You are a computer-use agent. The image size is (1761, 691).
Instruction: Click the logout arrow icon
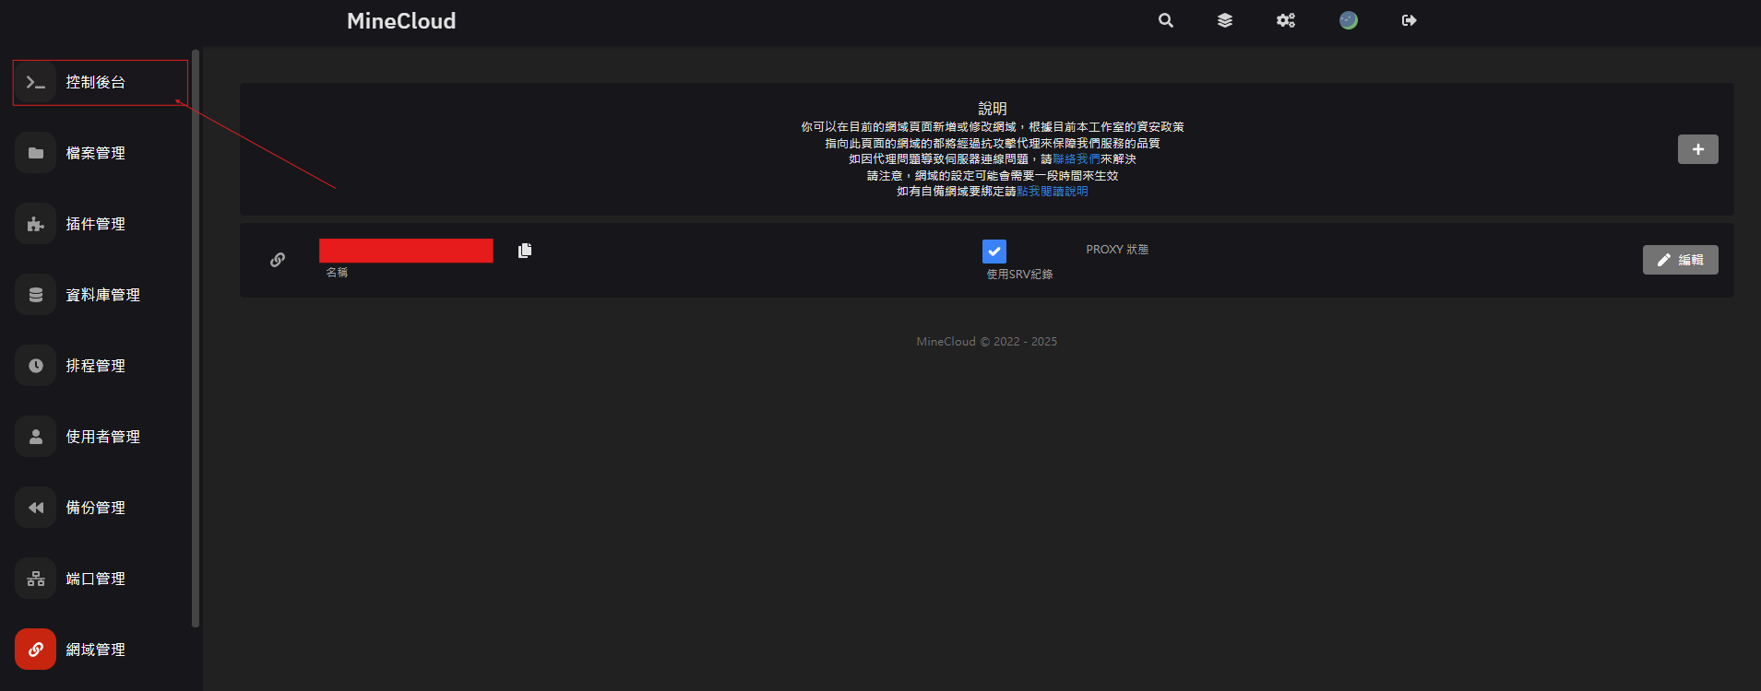coord(1410,20)
